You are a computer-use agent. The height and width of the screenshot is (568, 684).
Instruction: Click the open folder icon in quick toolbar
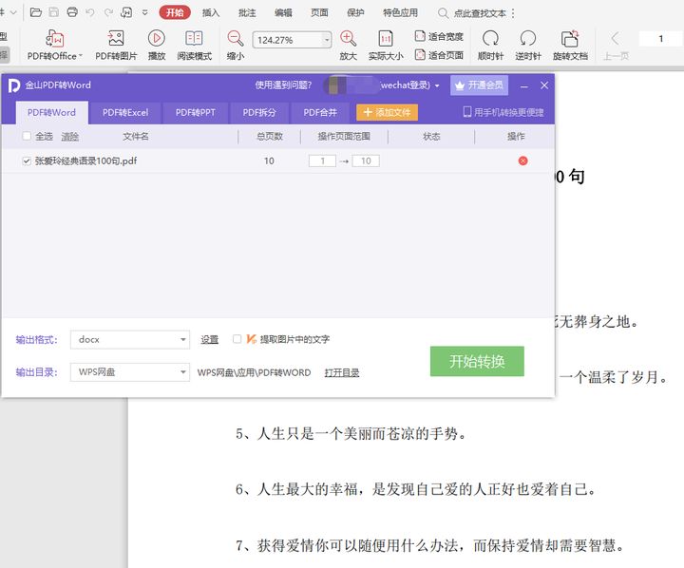click(36, 12)
